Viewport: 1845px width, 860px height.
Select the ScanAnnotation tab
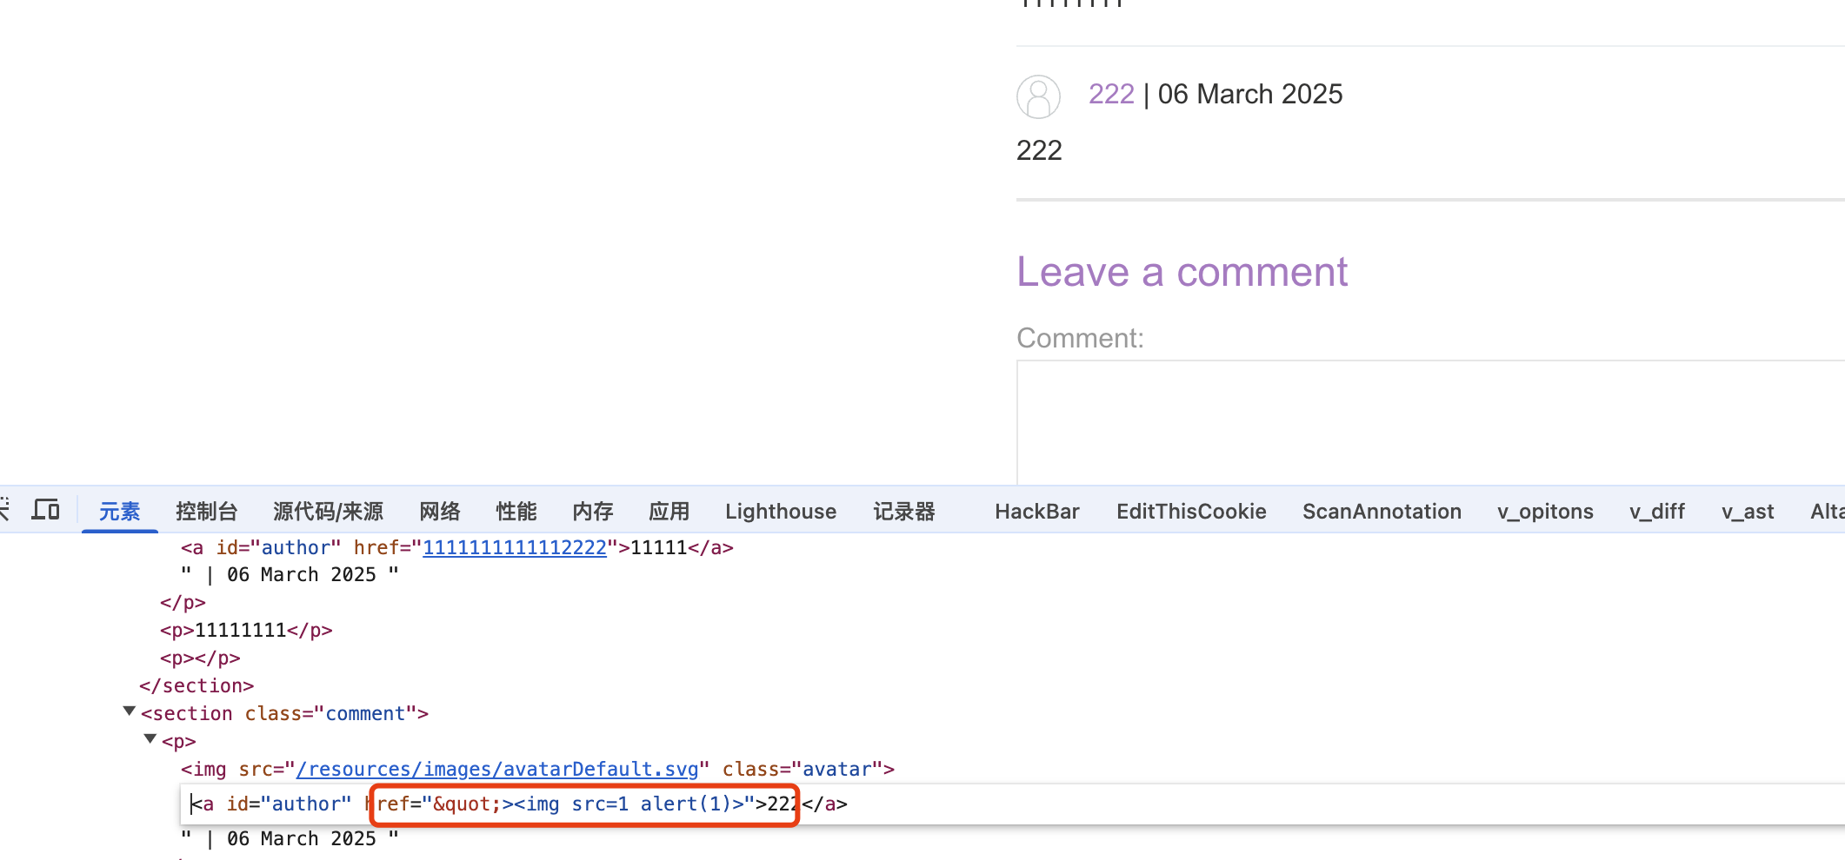(x=1381, y=512)
